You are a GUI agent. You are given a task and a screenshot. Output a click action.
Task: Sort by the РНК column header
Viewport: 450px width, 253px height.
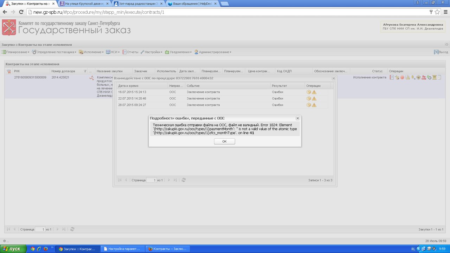click(x=31, y=71)
